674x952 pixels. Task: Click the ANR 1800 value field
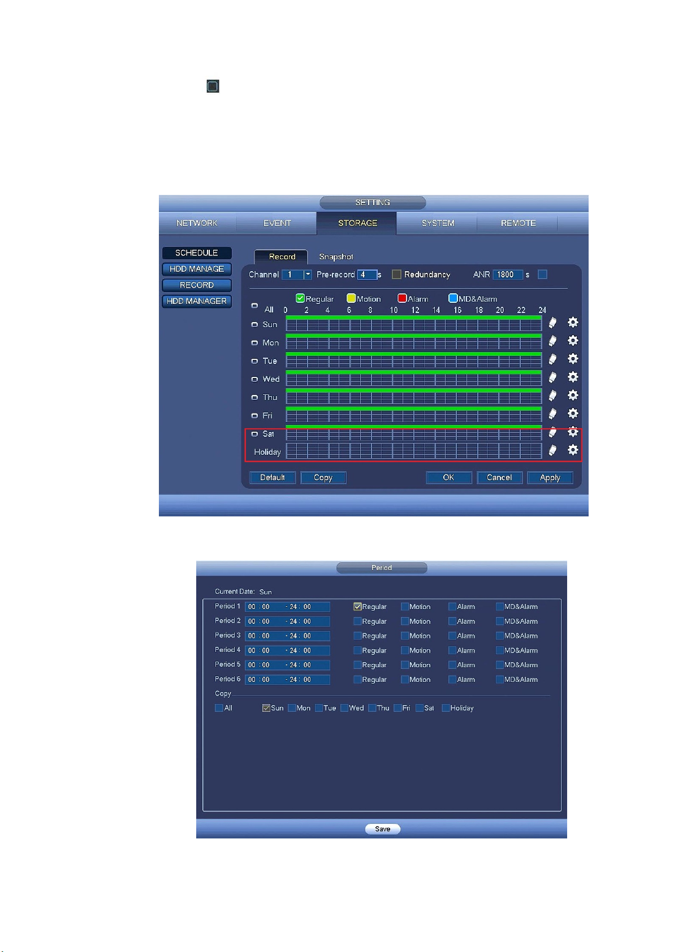coord(508,275)
